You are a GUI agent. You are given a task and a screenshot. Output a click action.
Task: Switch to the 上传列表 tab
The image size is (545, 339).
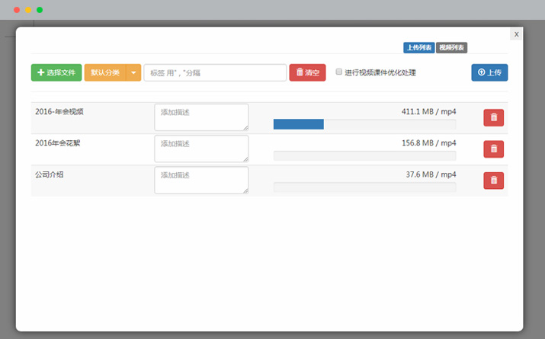(x=418, y=47)
